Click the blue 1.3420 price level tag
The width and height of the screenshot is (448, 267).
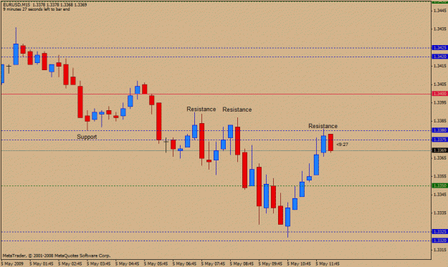click(439, 57)
